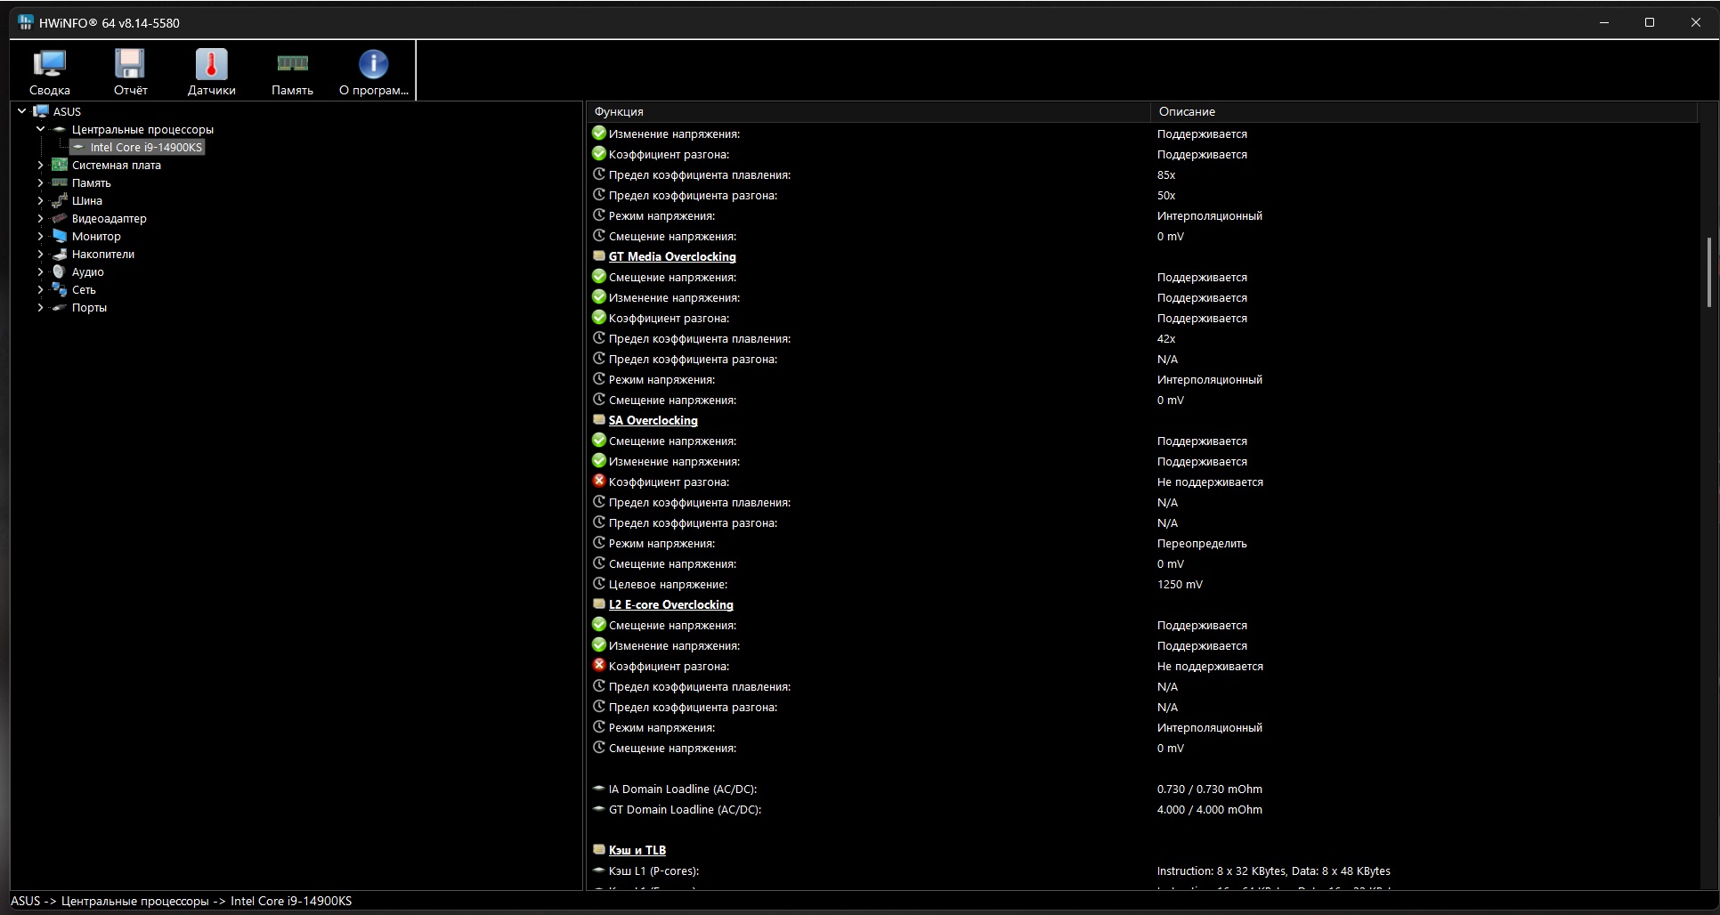Click the L2 E-core Overclocking folder icon

pos(599,604)
